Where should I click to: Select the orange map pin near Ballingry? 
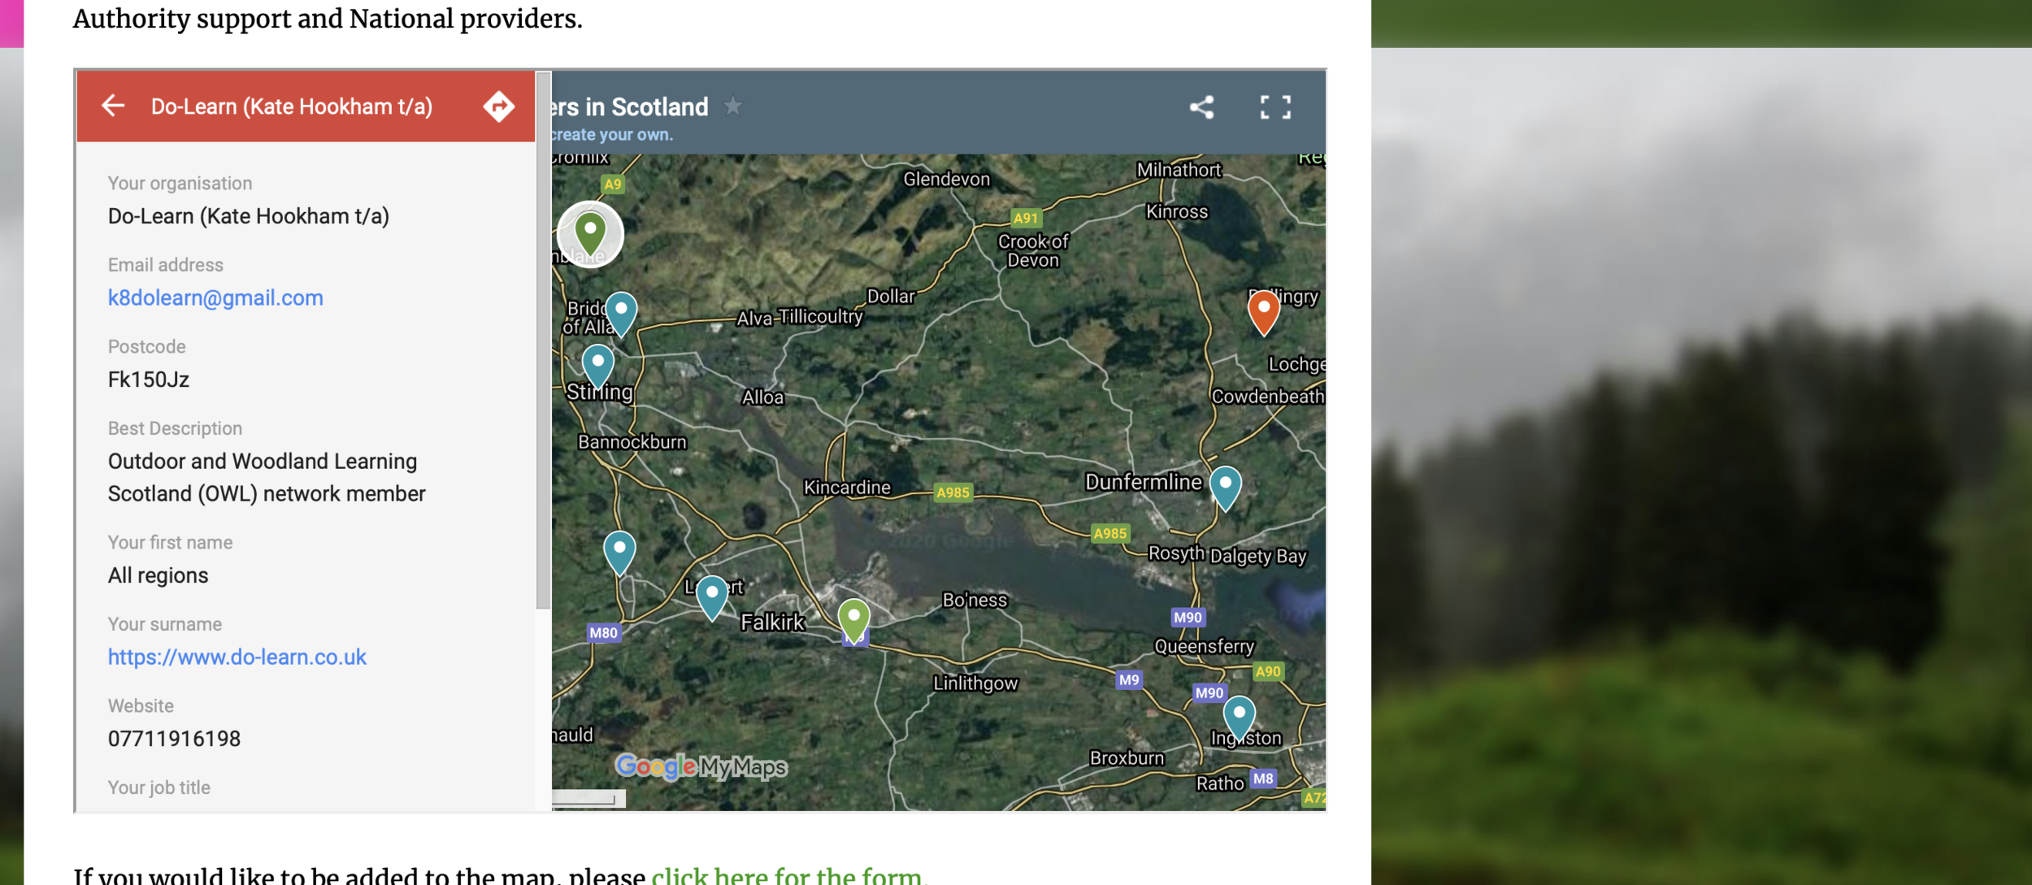click(1263, 312)
